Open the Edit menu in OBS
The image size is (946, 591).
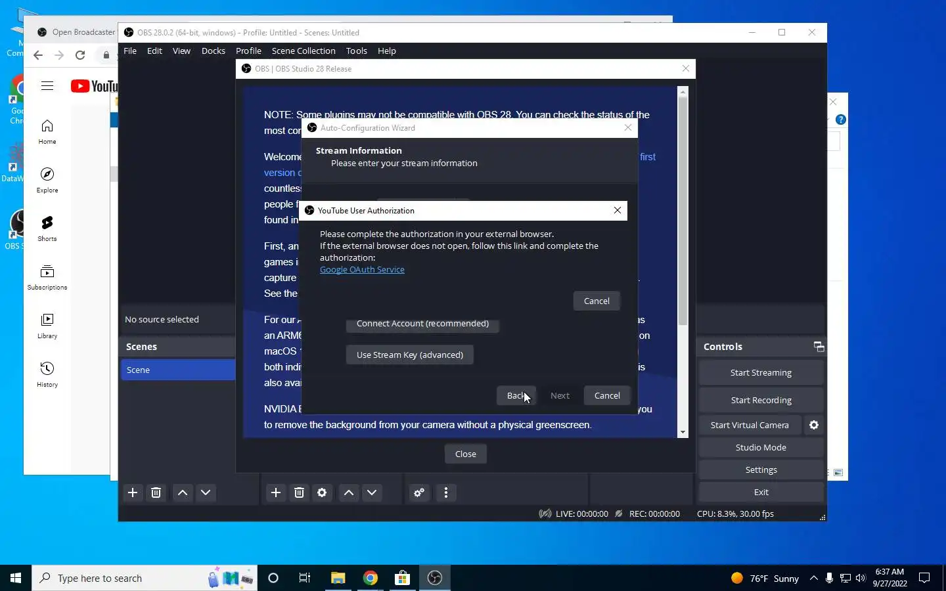154,51
